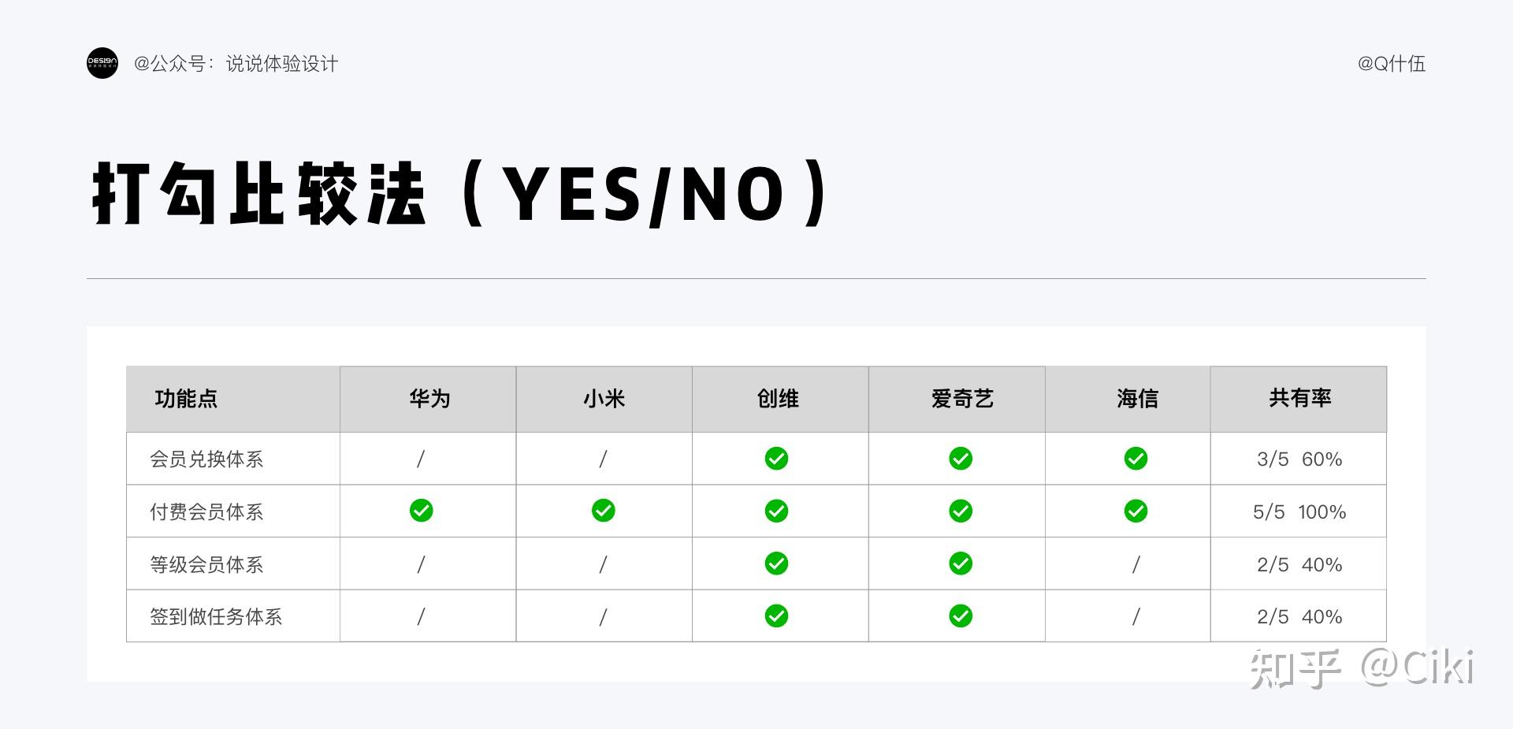The width and height of the screenshot is (1513, 729).
Task: Click 爱奇艺 checkmark in 等级会员体系 row
Action: pos(961,563)
